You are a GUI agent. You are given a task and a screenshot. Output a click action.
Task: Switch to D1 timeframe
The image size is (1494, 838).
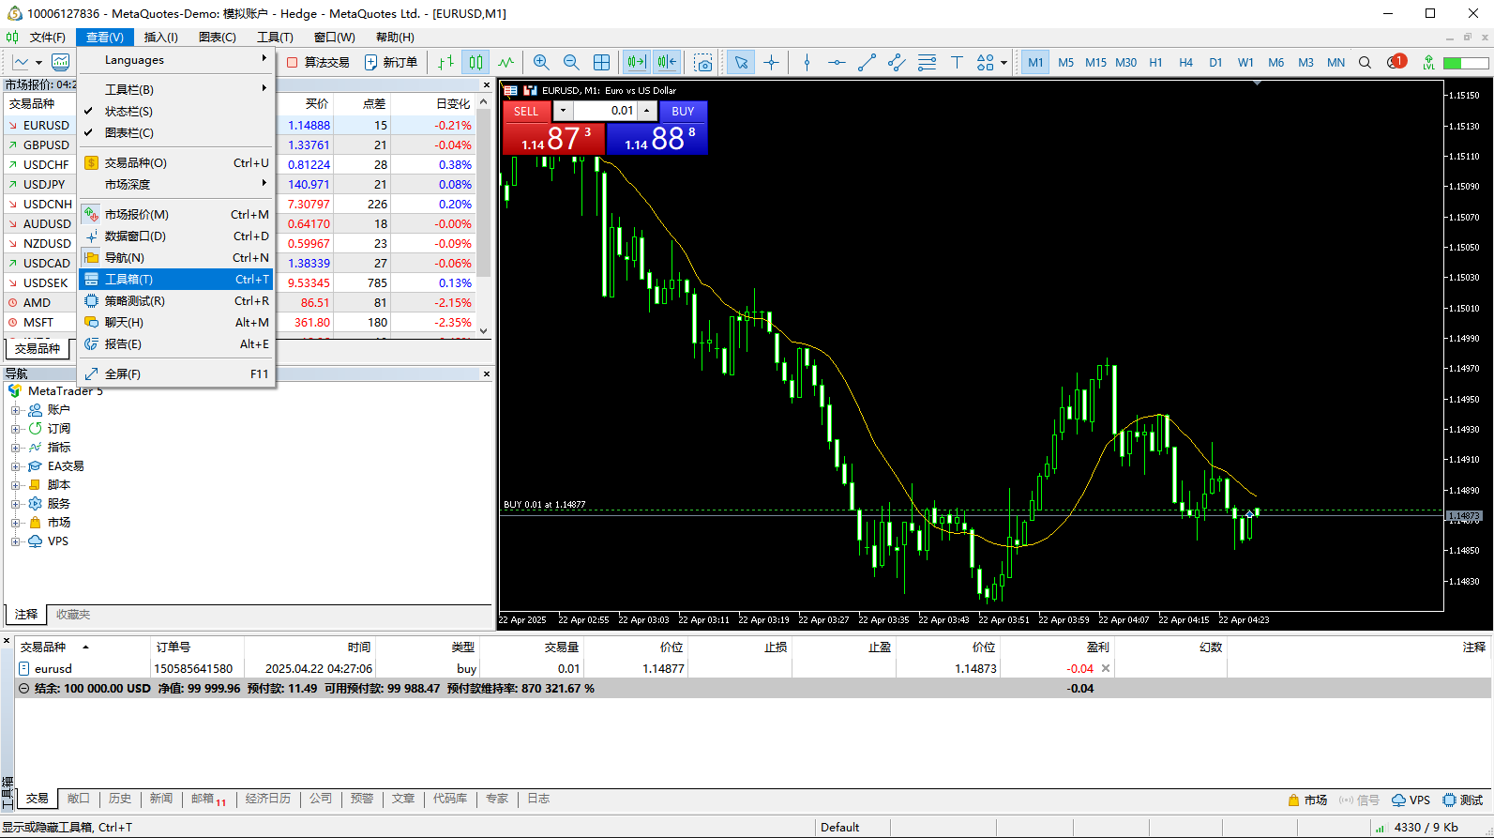point(1215,62)
